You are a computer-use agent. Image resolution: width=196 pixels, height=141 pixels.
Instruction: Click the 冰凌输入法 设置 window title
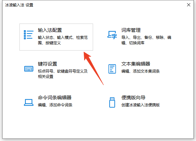(19, 5)
